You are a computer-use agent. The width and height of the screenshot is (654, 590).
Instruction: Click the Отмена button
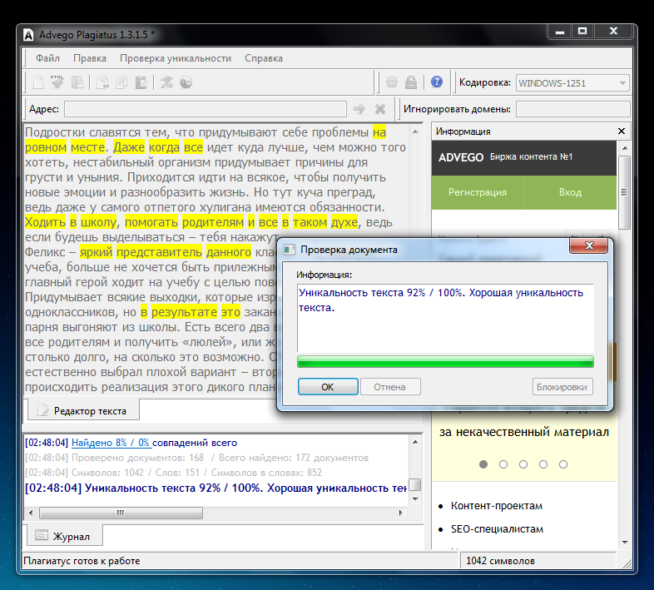pos(390,387)
